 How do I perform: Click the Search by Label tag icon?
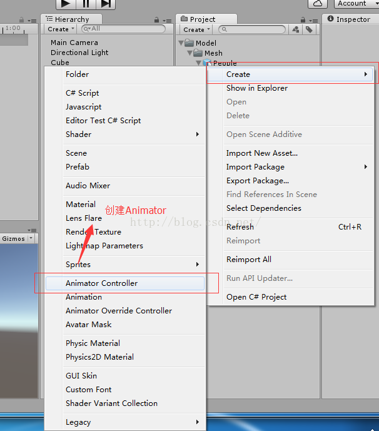pos(309,29)
